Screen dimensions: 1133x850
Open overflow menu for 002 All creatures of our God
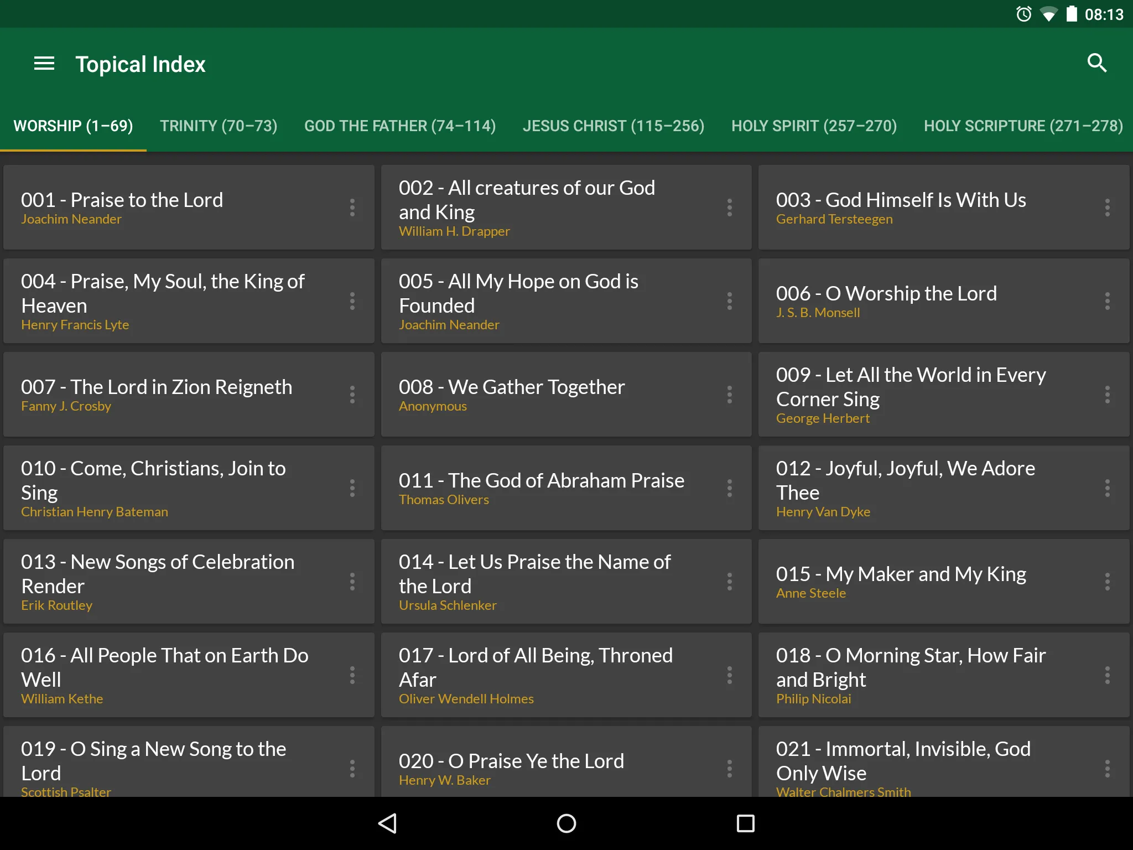pos(730,208)
